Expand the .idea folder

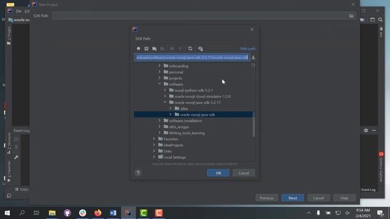(x=171, y=108)
